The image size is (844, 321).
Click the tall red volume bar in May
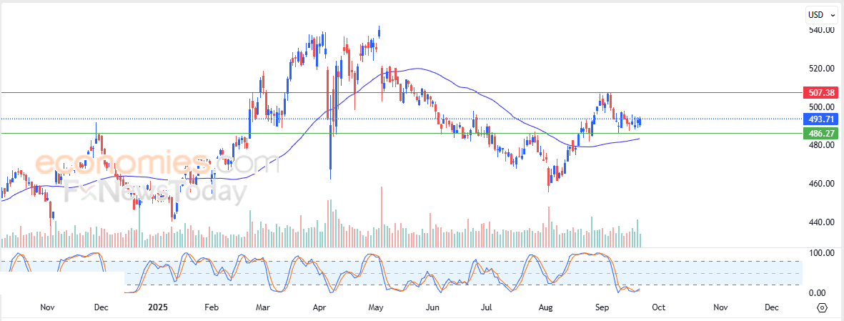point(382,217)
